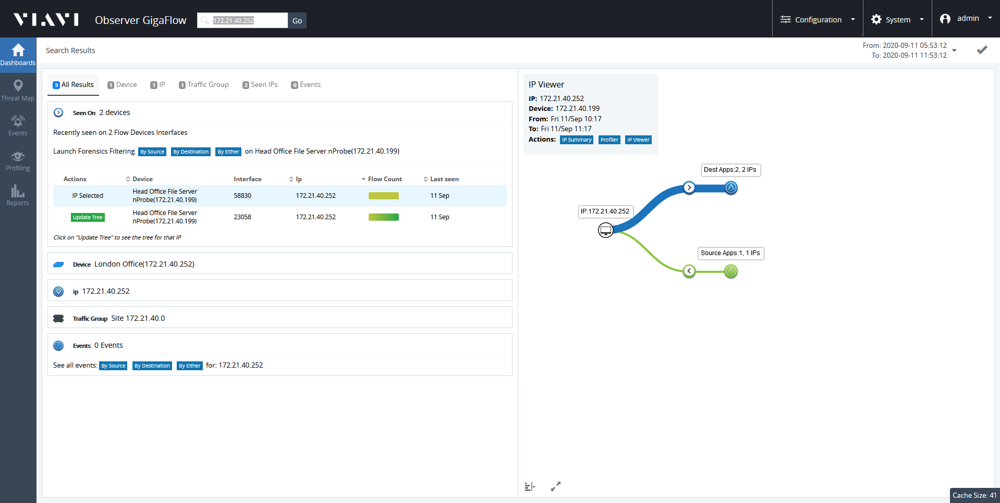
Task: Launch forensics filtering By Either
Action: tap(228, 152)
